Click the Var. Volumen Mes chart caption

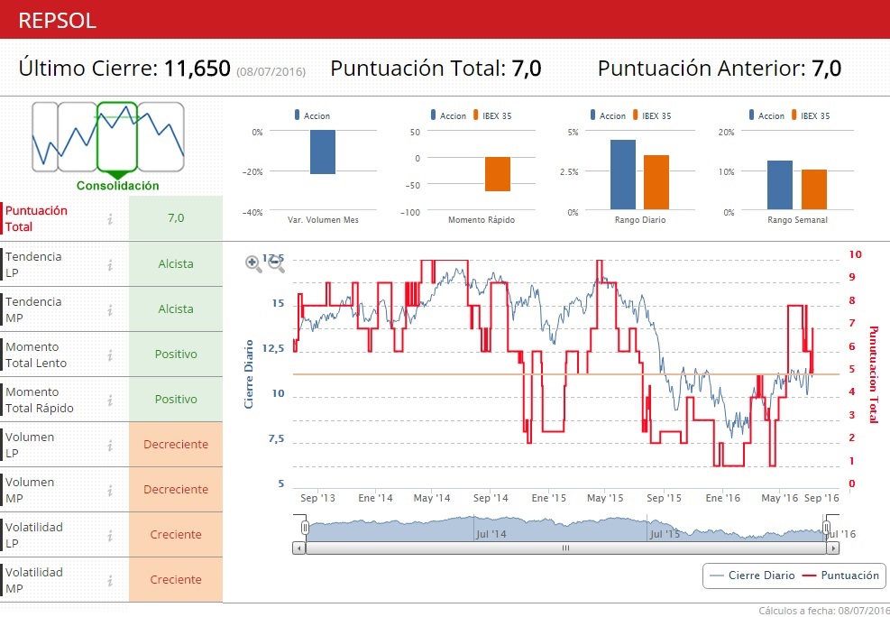pyautogui.click(x=323, y=220)
